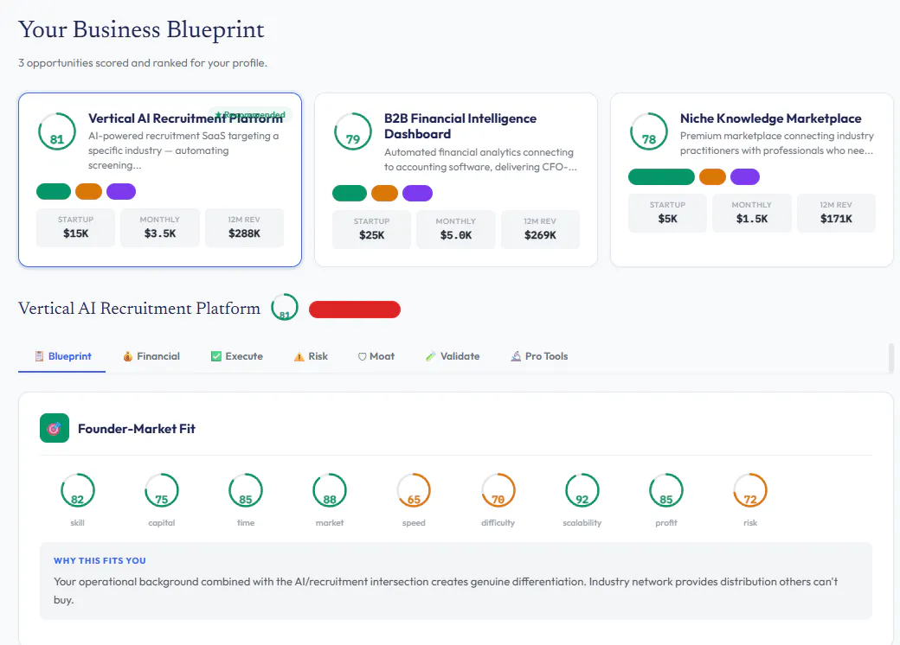Click the 79 score circle on the B2B card
The height and width of the screenshot is (645, 900).
pos(353,131)
